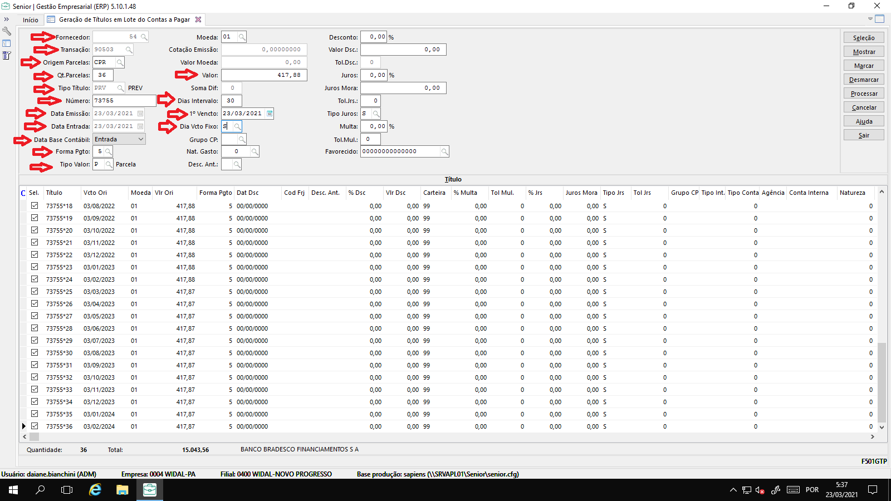891x501 pixels.
Task: Click the grid's horizontal scrollbar thumb
Action: click(x=35, y=437)
